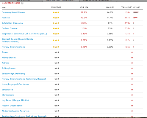
Task: Click the red up arrow for Stroke
Action: pyautogui.click(x=132, y=52)
